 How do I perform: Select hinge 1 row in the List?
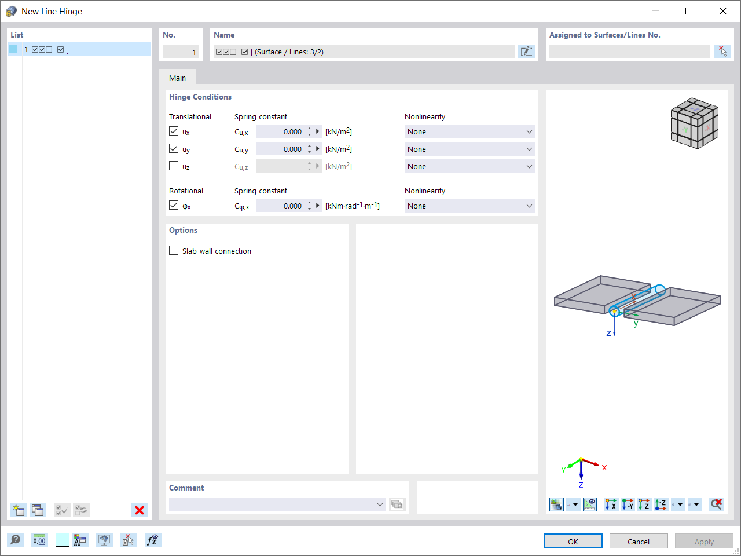coord(79,49)
